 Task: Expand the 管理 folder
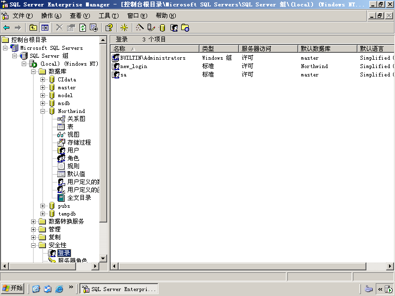[x=33, y=229]
